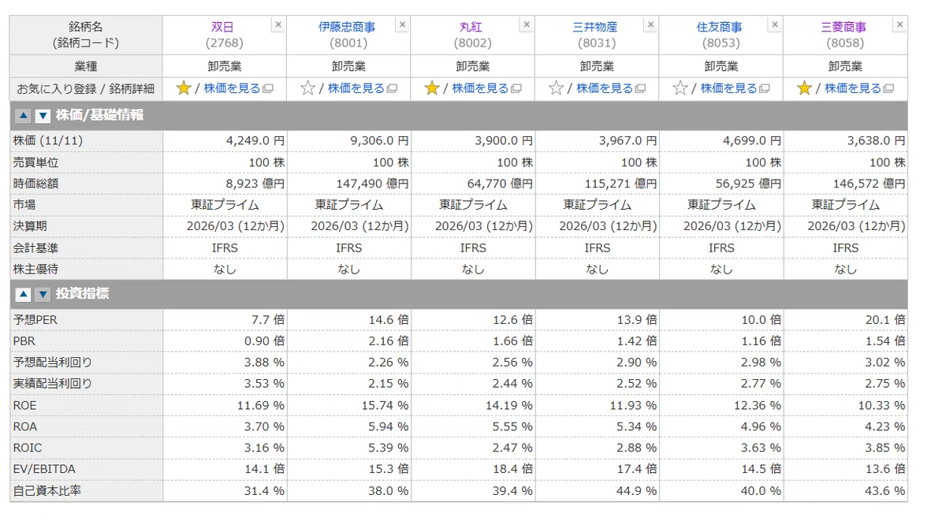Open 株価を見る link for 三井物産
946x532 pixels.
[605, 88]
